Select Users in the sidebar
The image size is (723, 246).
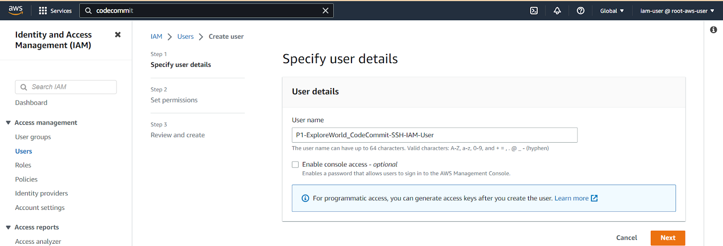[23, 151]
